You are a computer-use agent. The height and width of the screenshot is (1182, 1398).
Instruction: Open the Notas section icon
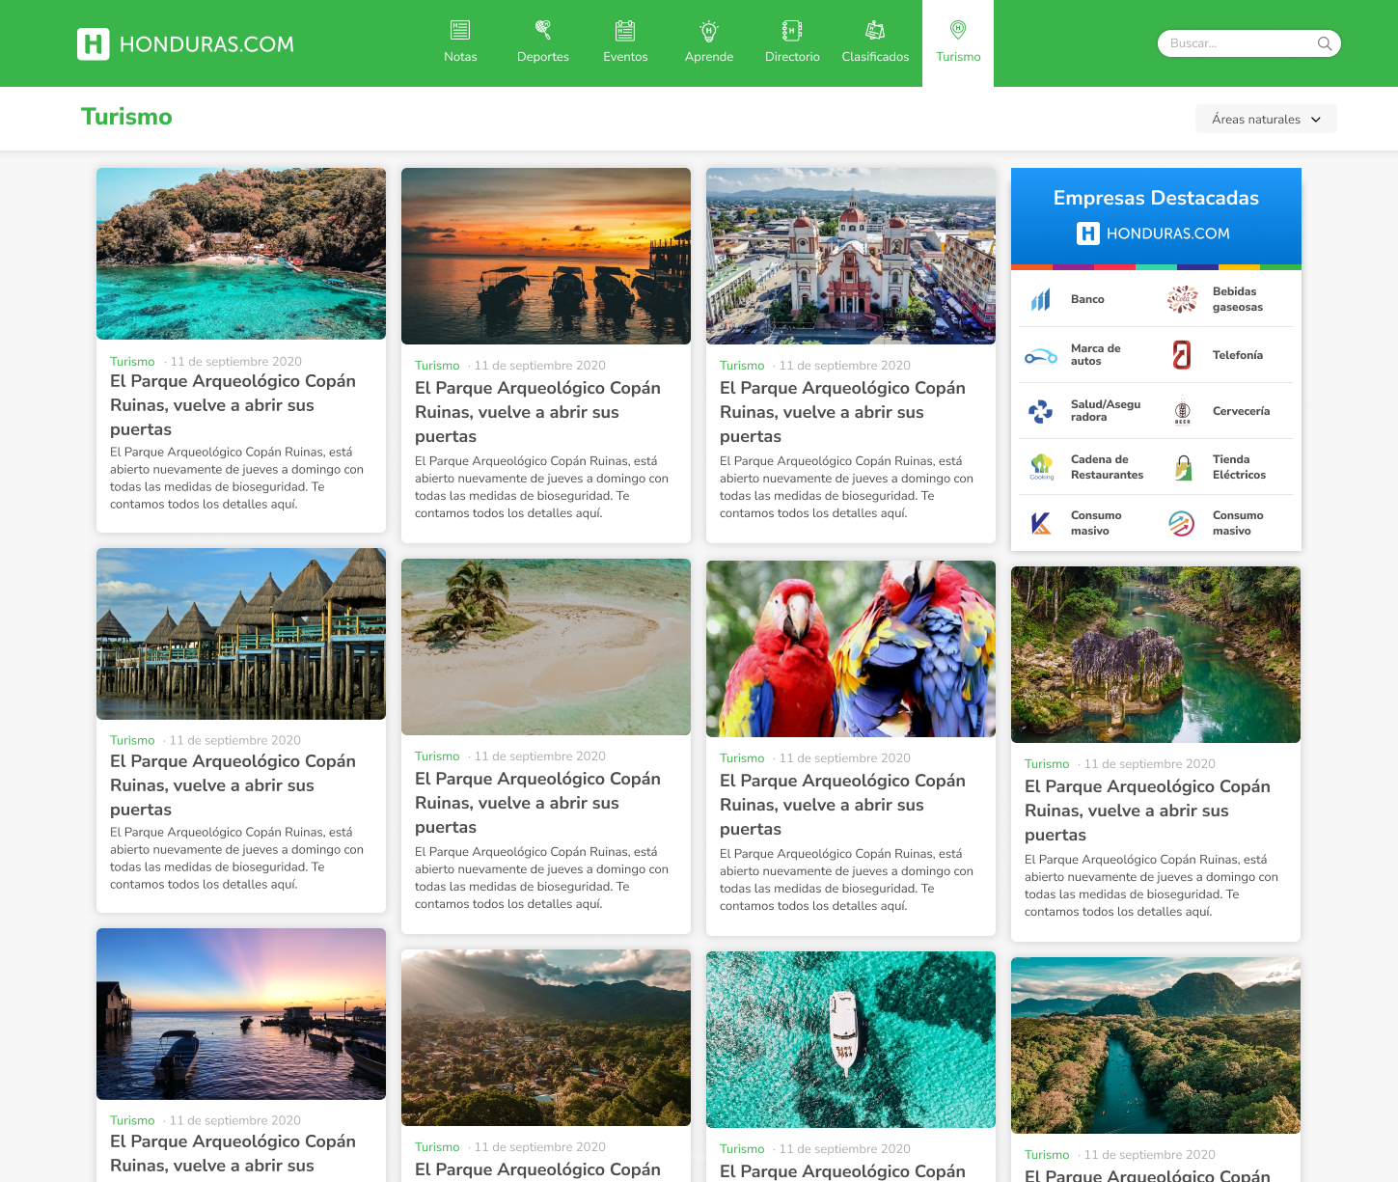coord(460,30)
